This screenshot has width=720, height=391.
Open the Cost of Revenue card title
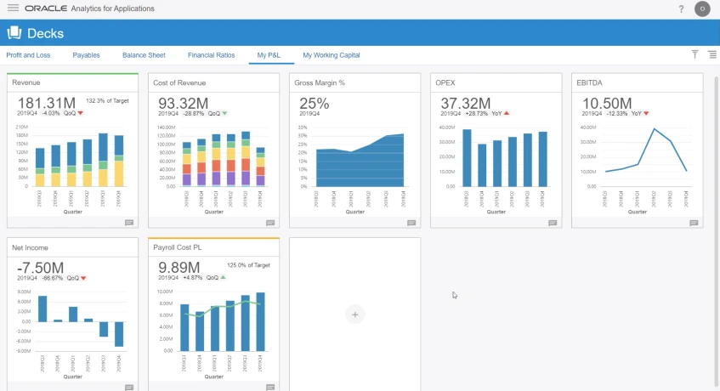[x=179, y=83]
